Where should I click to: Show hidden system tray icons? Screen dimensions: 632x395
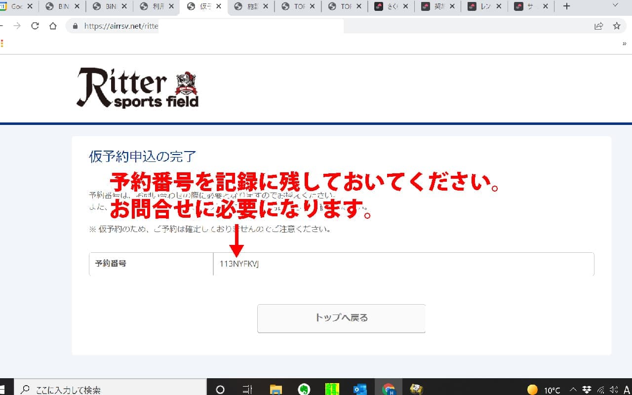click(573, 390)
